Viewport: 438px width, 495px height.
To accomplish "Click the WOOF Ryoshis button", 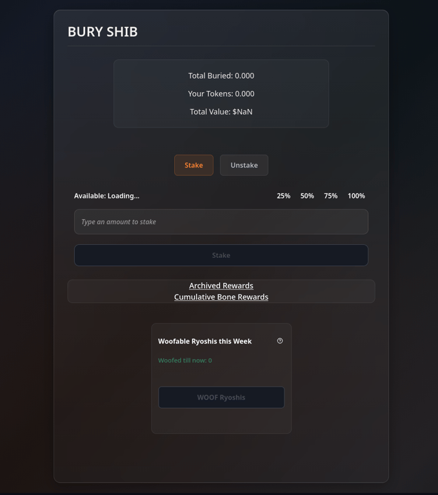I will point(221,398).
